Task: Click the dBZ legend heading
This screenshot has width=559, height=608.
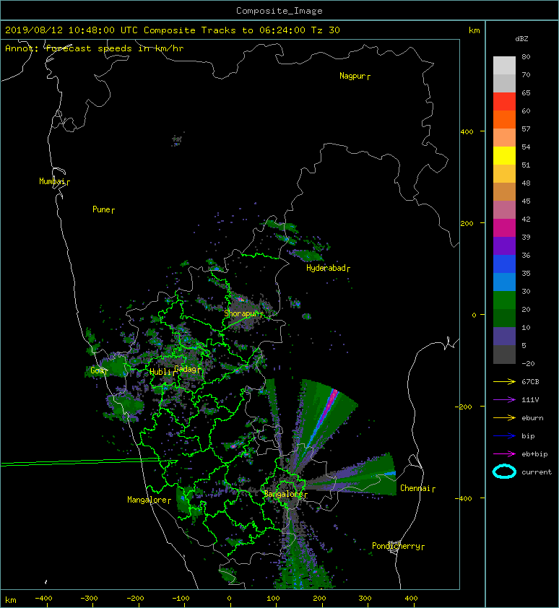Action: click(521, 39)
